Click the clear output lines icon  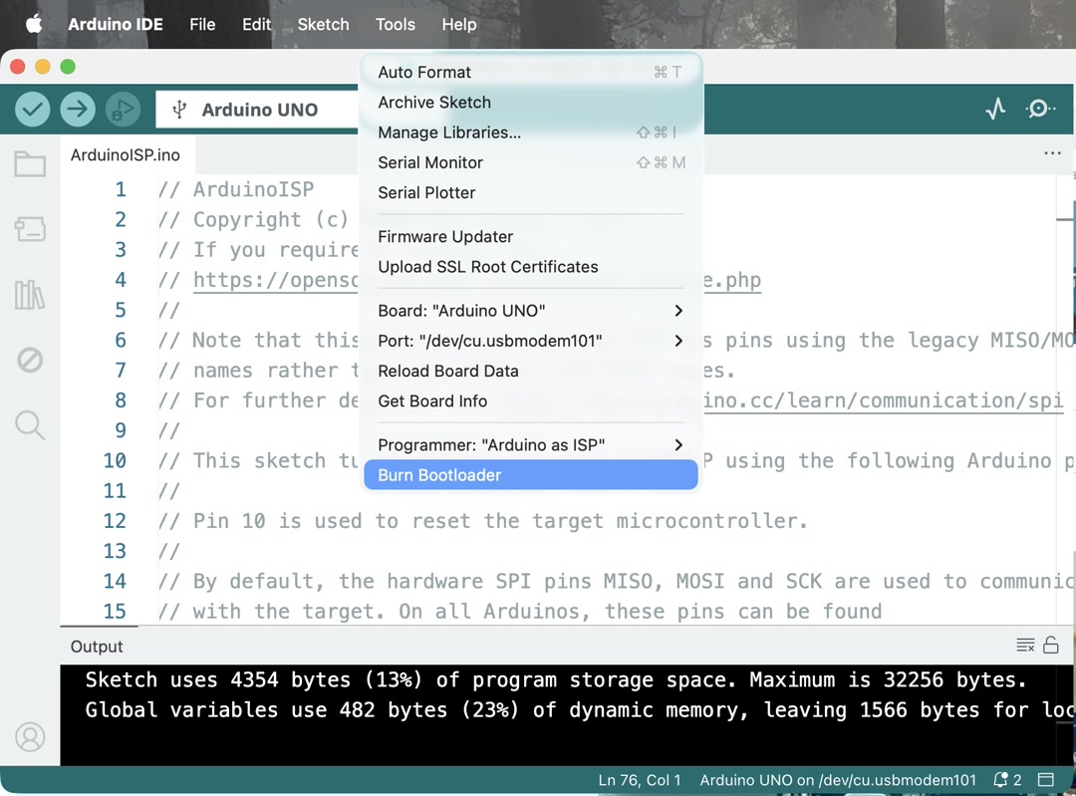(1025, 645)
